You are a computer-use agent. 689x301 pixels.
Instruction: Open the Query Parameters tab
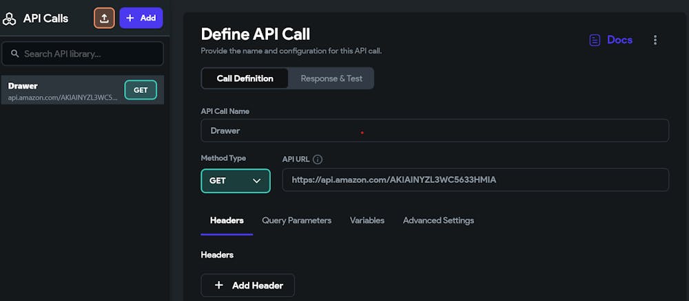coord(296,221)
